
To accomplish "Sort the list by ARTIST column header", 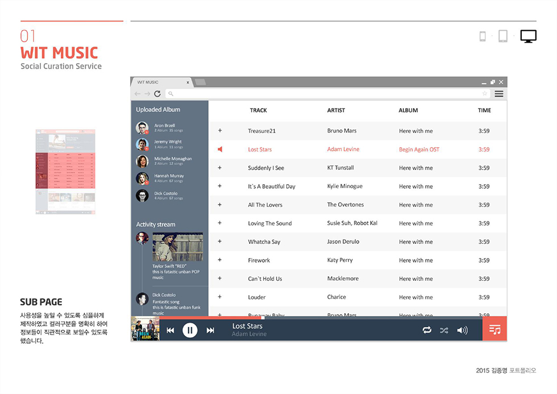I will click(x=336, y=110).
